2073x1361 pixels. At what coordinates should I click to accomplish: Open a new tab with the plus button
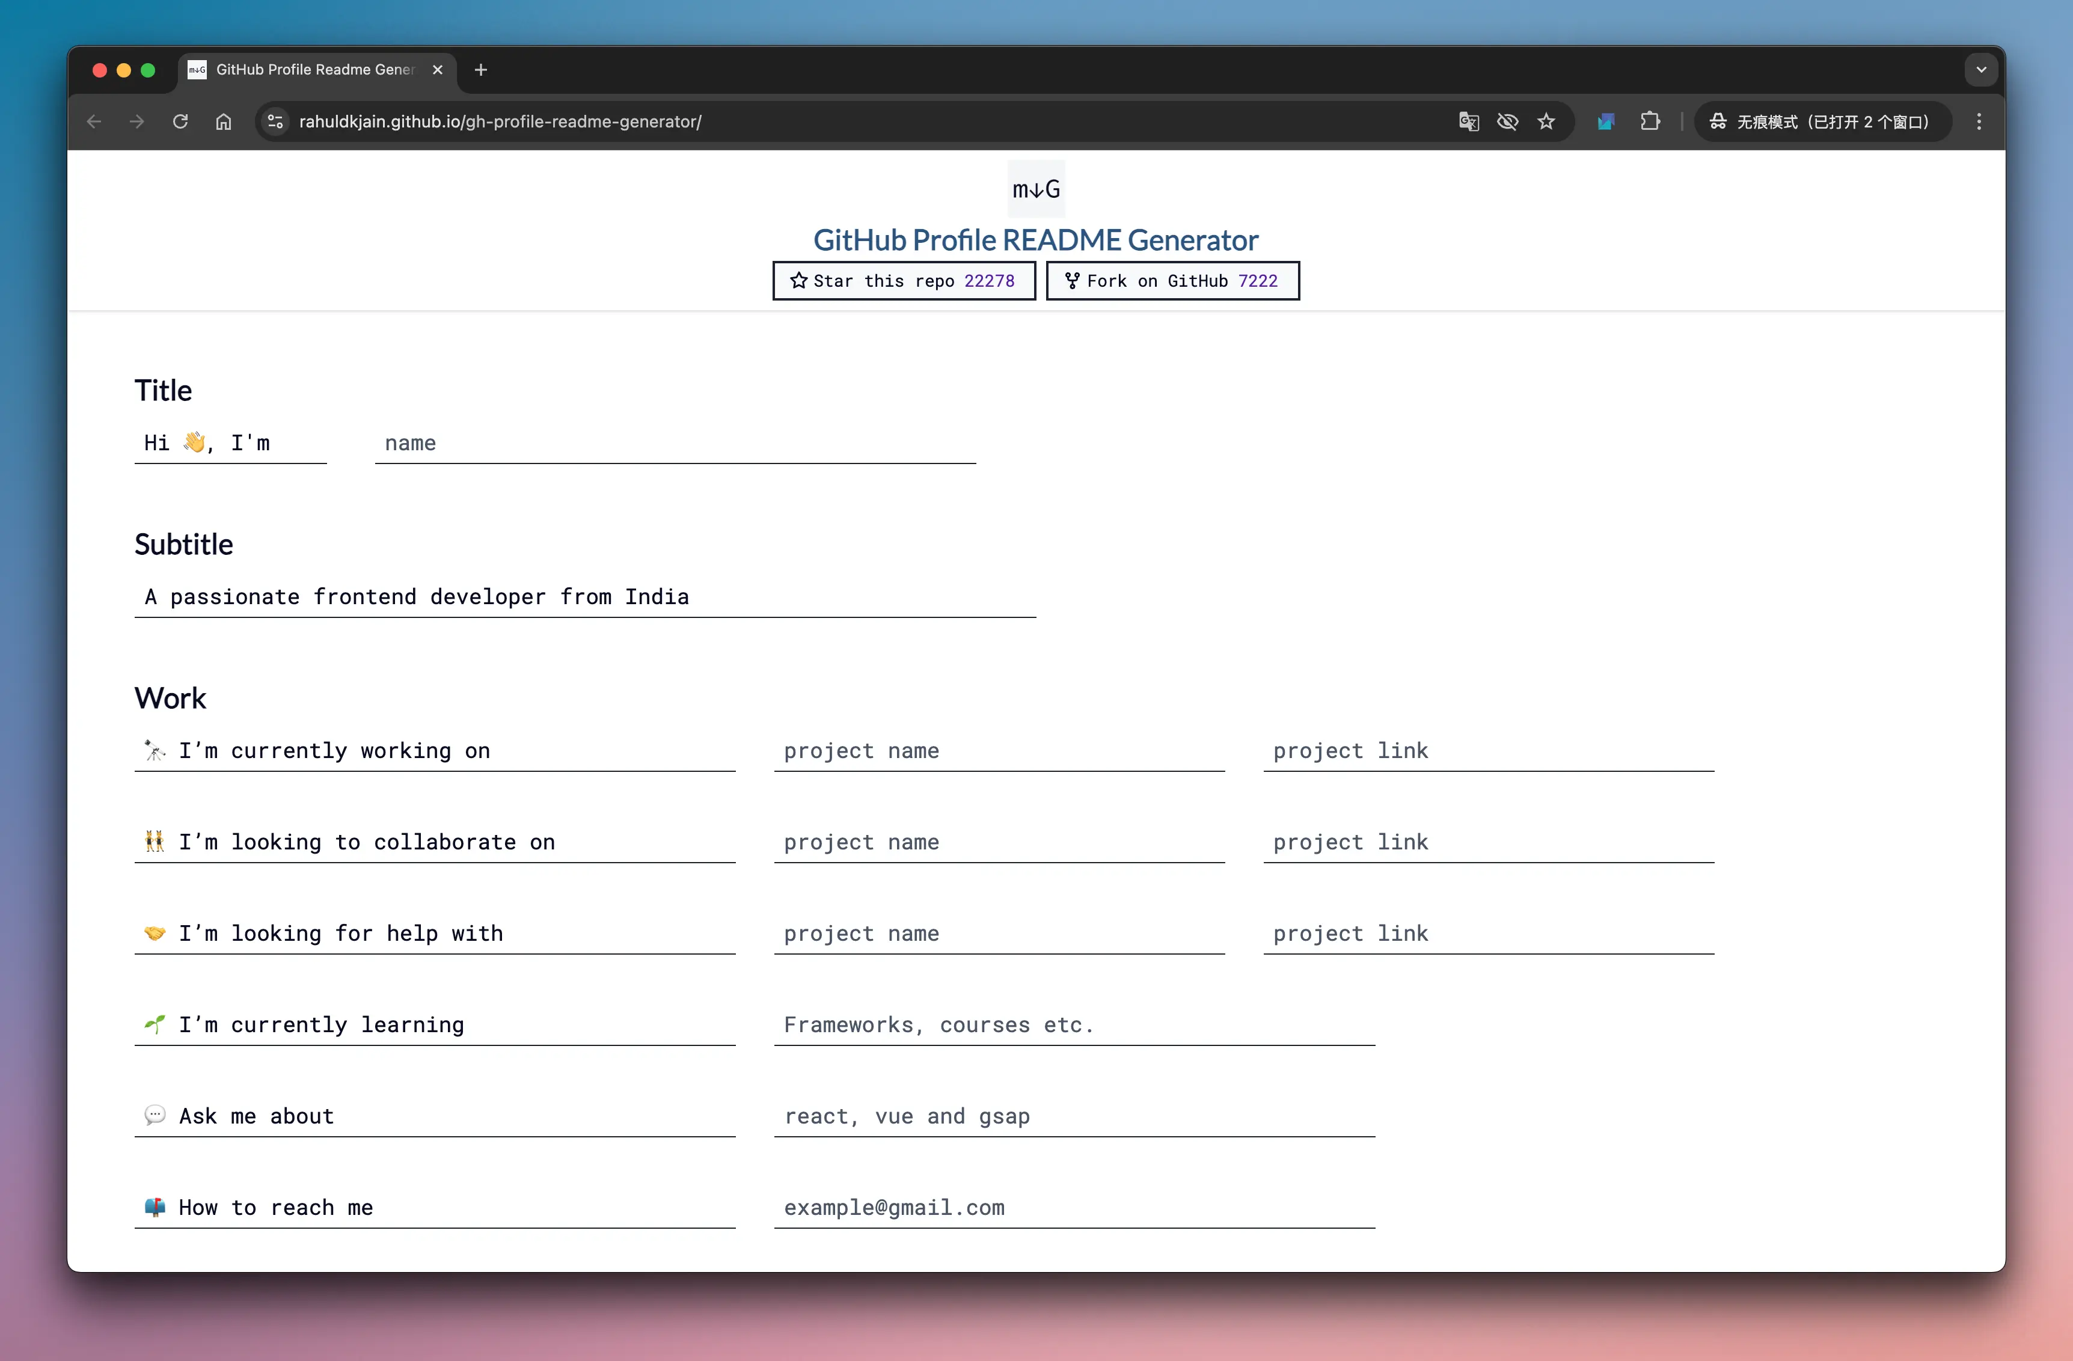481,70
